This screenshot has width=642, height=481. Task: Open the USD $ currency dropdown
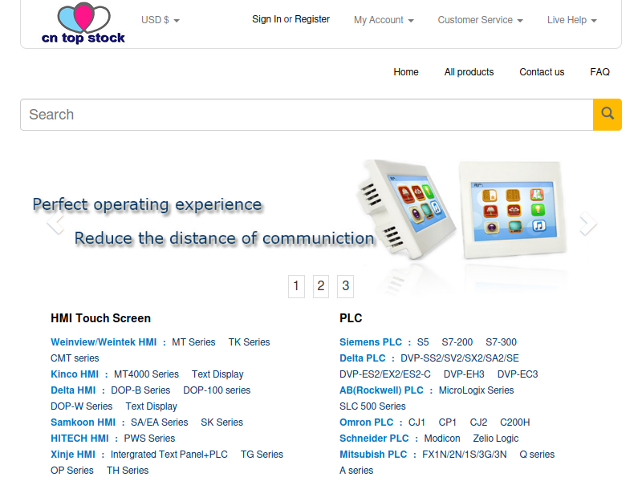(x=160, y=20)
